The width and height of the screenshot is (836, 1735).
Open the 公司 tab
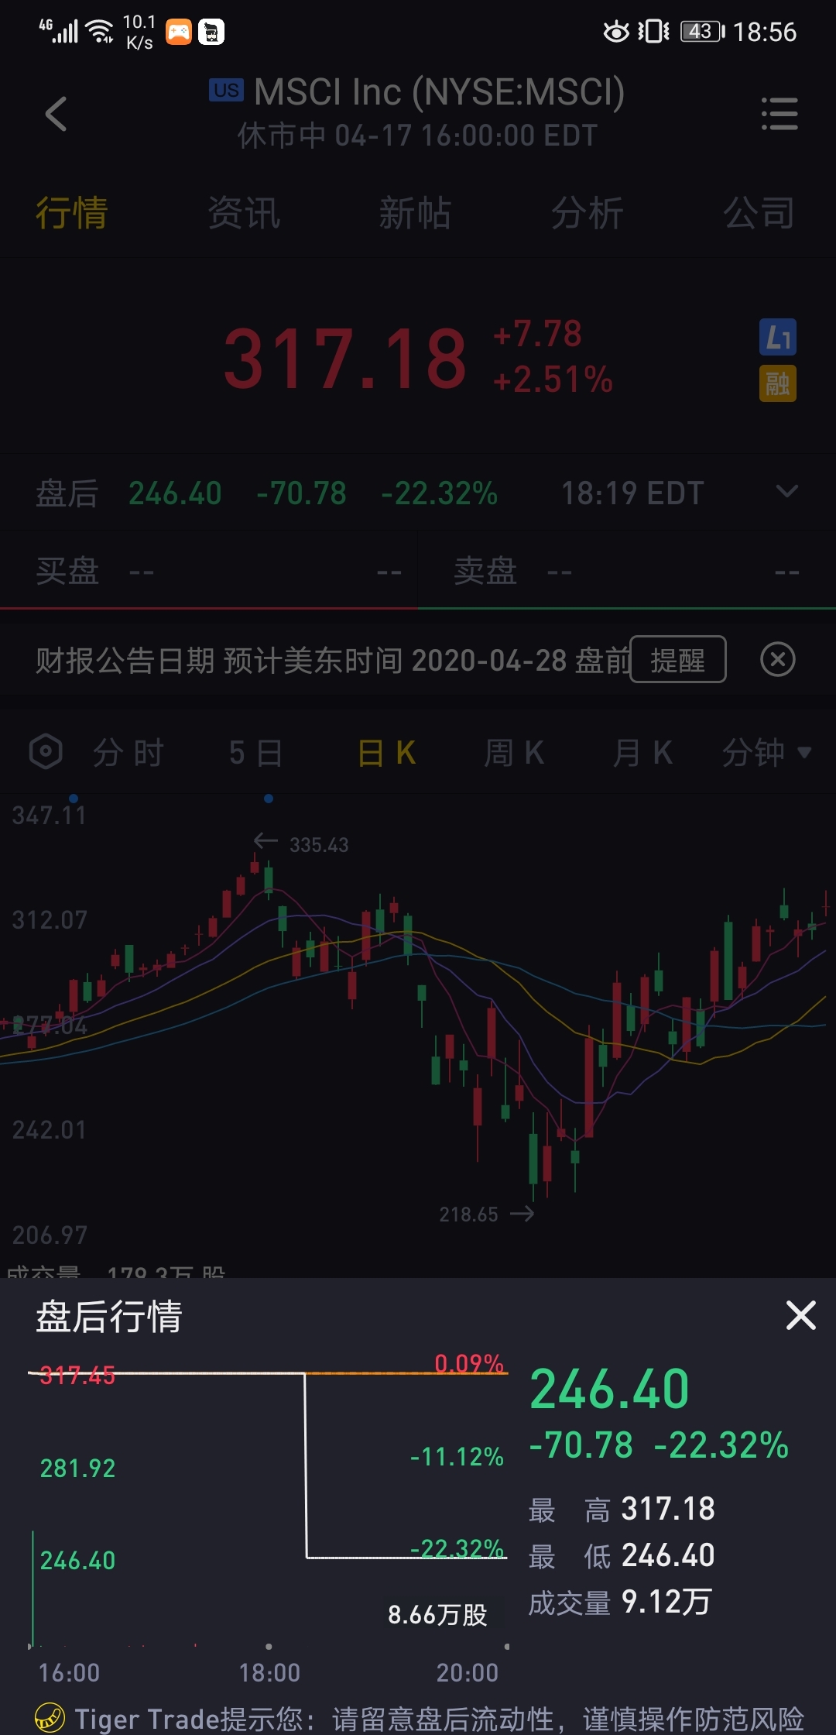[x=759, y=213]
